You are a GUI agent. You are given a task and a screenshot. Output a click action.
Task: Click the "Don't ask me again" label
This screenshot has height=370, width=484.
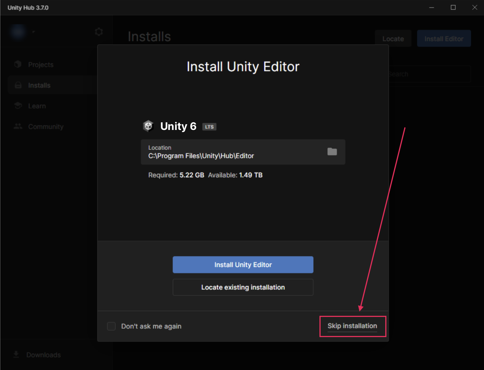pos(151,326)
